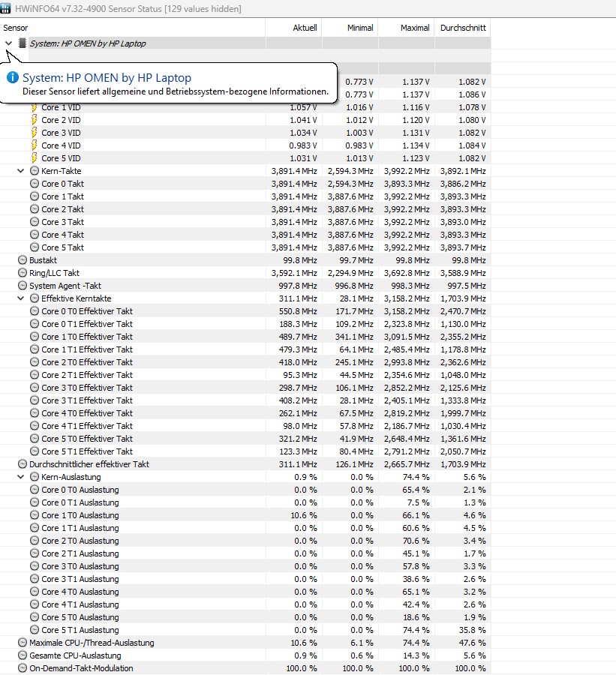Select the Core 5 T0 Auslastung row

[245, 617]
